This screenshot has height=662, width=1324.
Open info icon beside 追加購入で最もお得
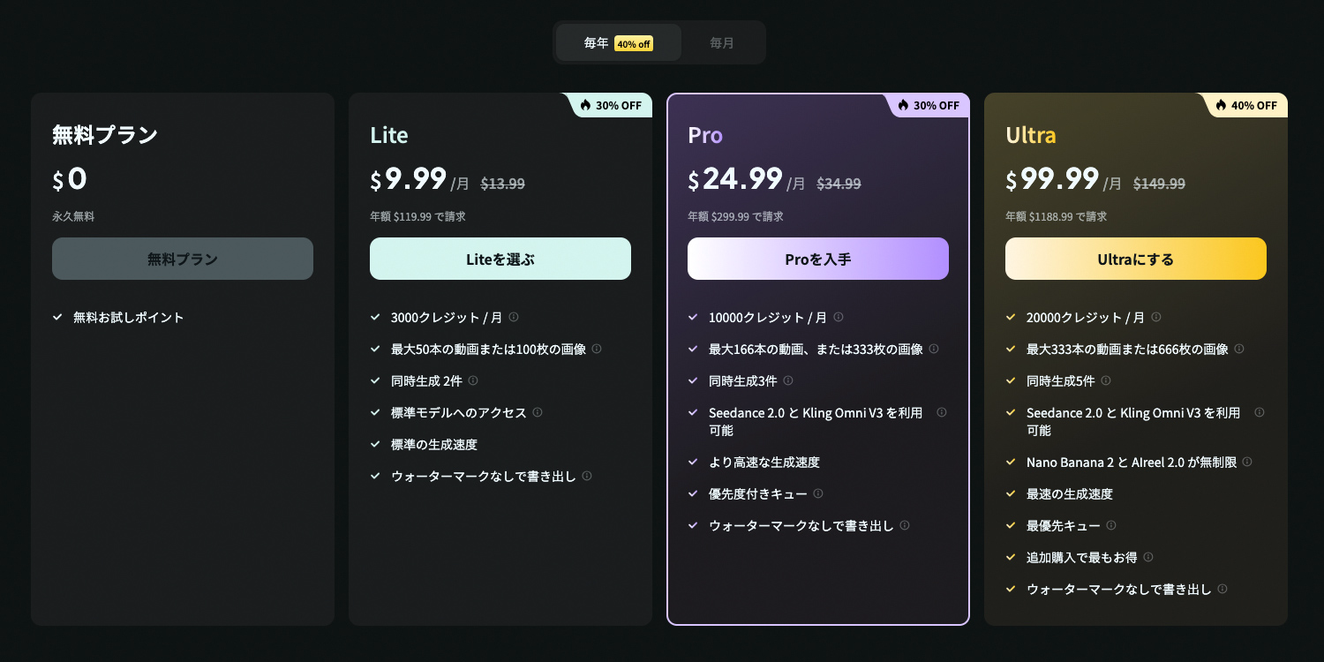[x=1148, y=557]
